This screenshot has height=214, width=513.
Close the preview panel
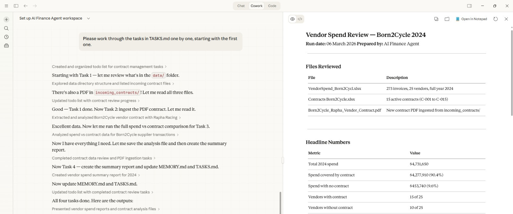(x=506, y=19)
